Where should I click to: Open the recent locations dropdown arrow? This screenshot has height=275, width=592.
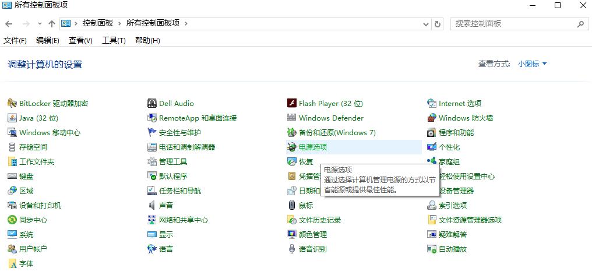tap(40, 24)
